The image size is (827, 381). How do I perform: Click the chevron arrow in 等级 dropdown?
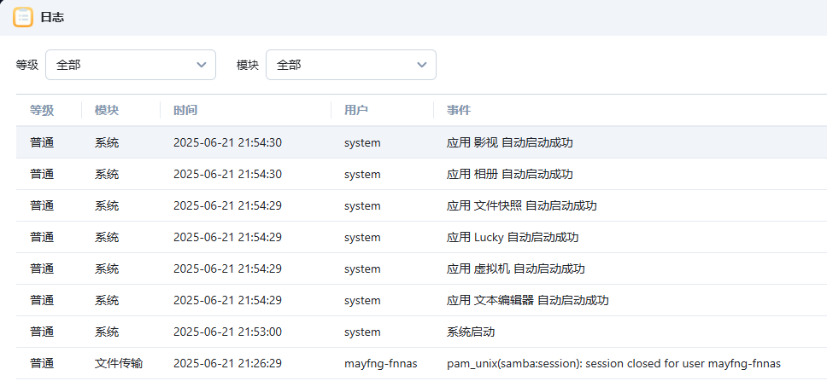[201, 65]
